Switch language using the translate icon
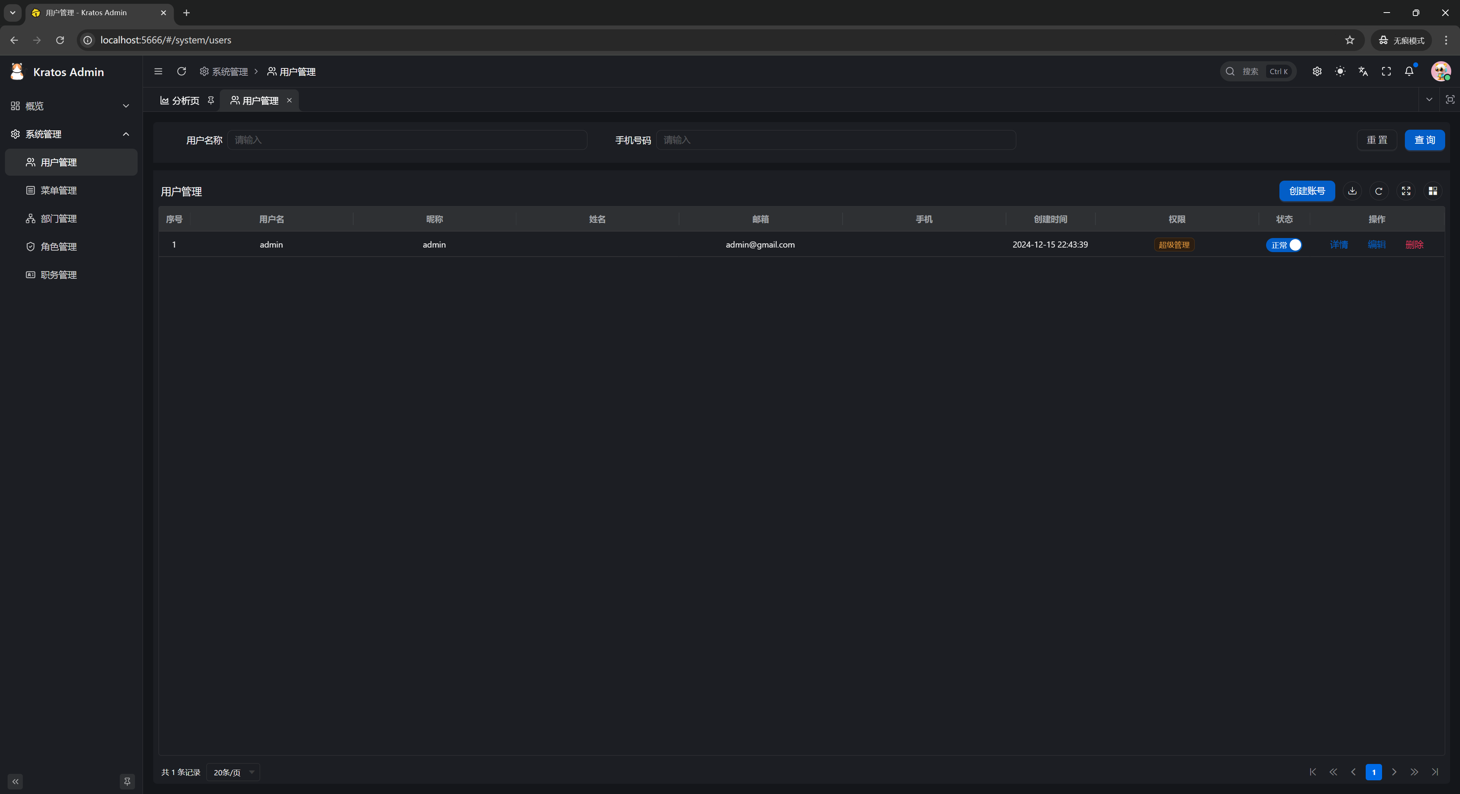Image resolution: width=1460 pixels, height=794 pixels. 1363,71
